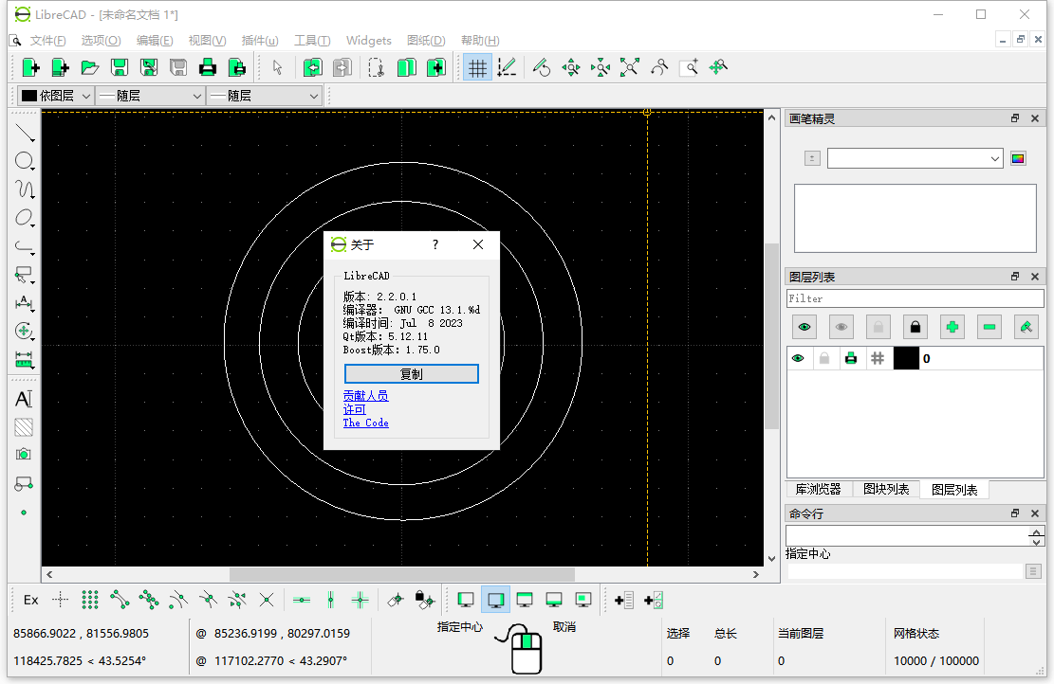Open the Modify tools
The height and width of the screenshot is (684, 1054).
25,331
